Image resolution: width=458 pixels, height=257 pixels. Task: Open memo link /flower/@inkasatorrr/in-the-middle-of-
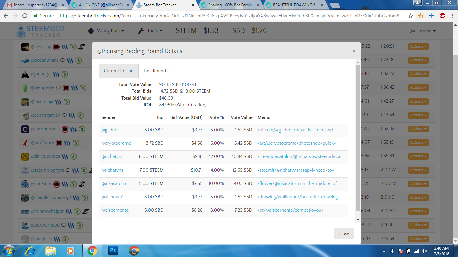[298, 183]
